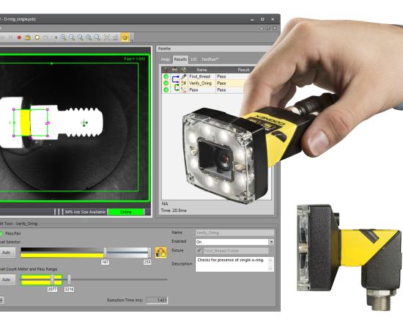Switch to the I/O tab

tap(193, 59)
